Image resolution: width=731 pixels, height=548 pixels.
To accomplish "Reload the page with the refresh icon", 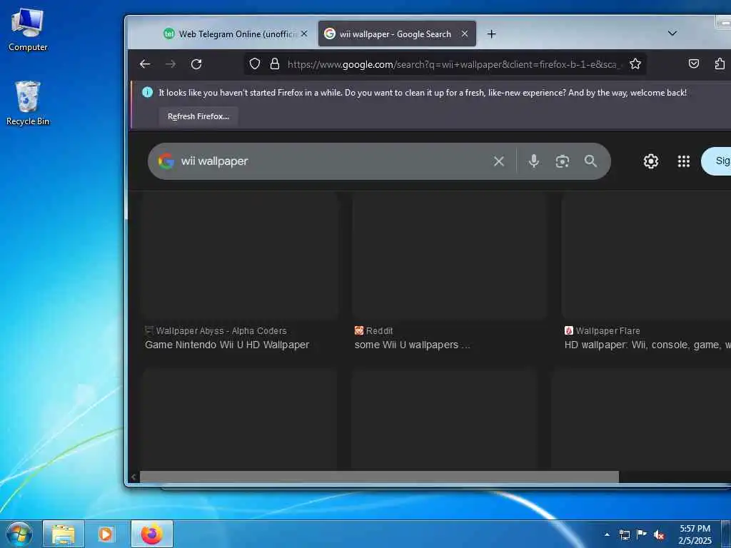I will click(196, 64).
